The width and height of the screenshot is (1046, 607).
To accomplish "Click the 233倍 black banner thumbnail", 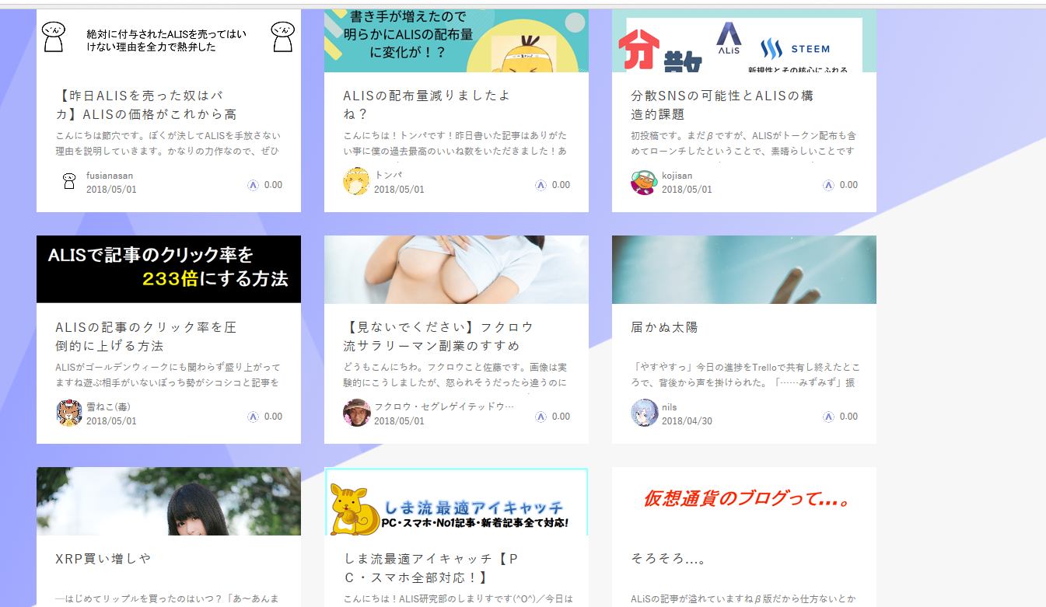I will pos(169,269).
